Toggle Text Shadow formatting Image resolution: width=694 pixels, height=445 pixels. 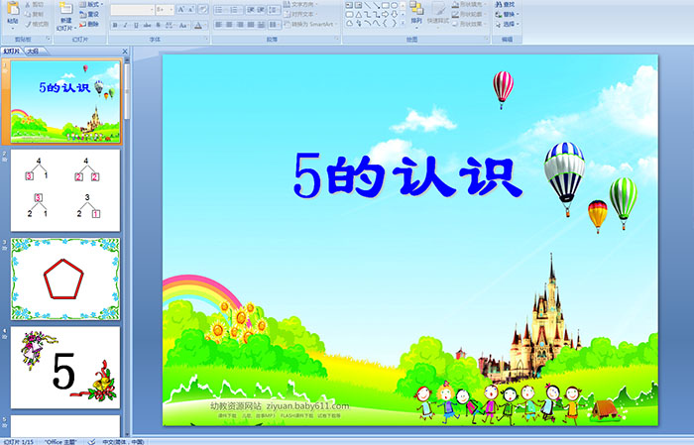point(159,25)
